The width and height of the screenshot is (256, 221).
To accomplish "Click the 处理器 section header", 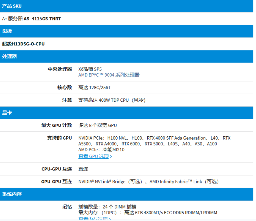I will [x=127, y=57].
